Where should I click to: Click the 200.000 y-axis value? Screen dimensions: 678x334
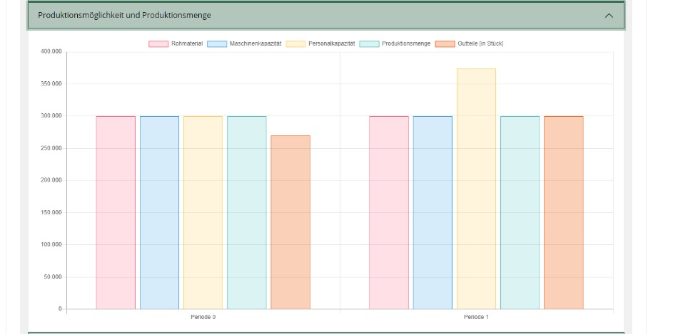coord(51,180)
